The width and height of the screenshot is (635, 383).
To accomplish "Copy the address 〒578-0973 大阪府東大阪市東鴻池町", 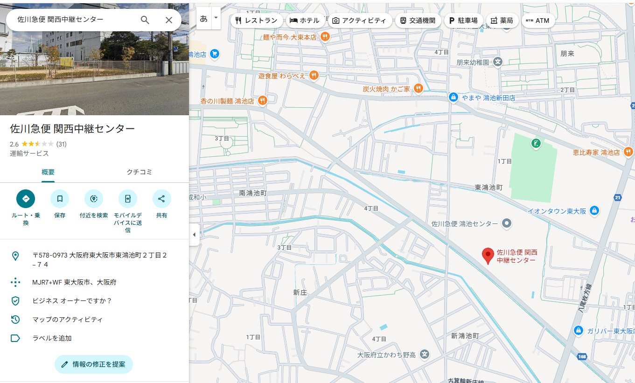I will tap(99, 260).
